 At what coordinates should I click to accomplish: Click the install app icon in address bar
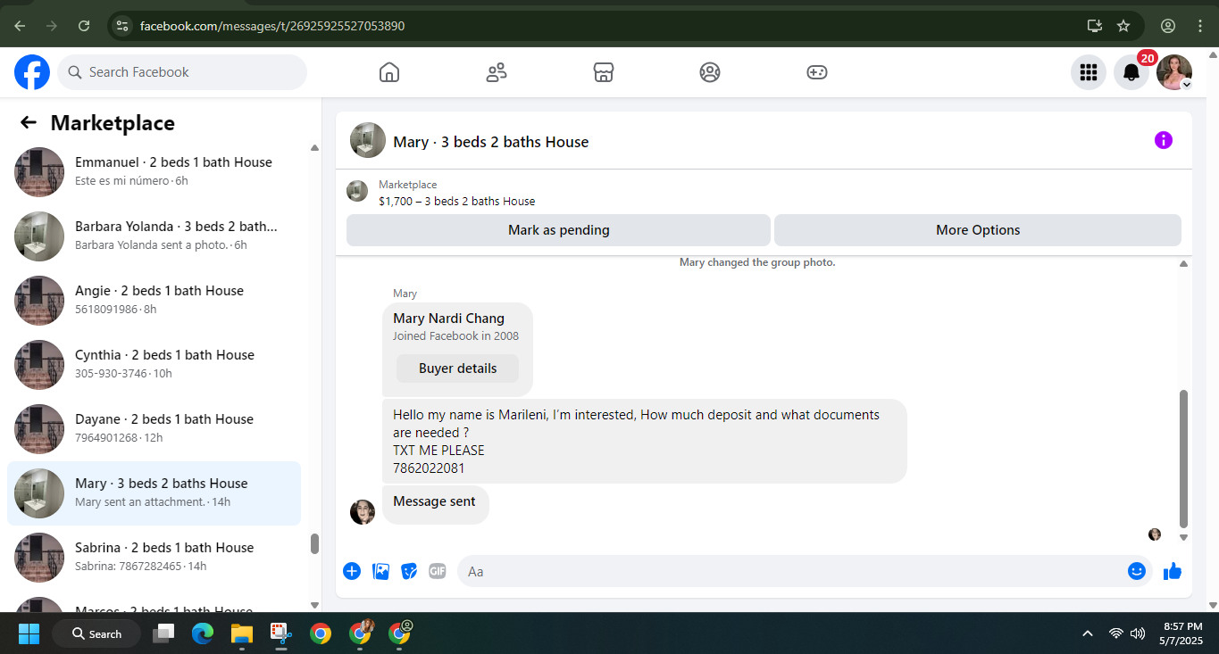pyautogui.click(x=1095, y=26)
